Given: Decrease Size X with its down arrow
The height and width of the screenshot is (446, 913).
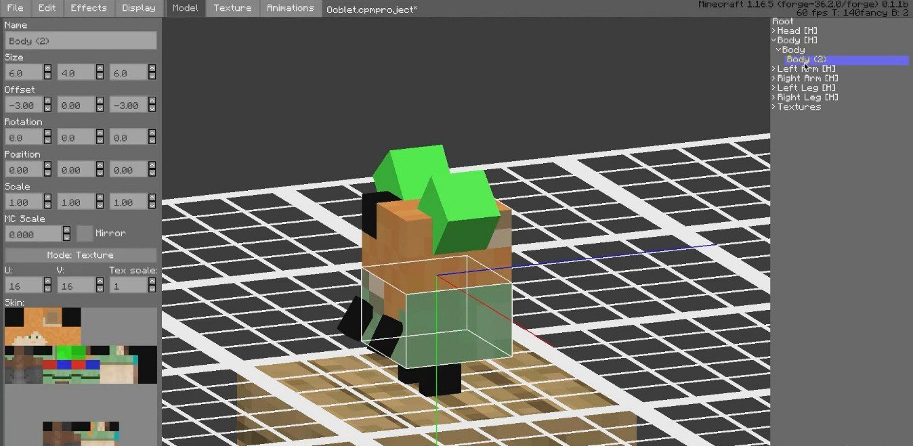Looking at the screenshot, I should tap(47, 76).
